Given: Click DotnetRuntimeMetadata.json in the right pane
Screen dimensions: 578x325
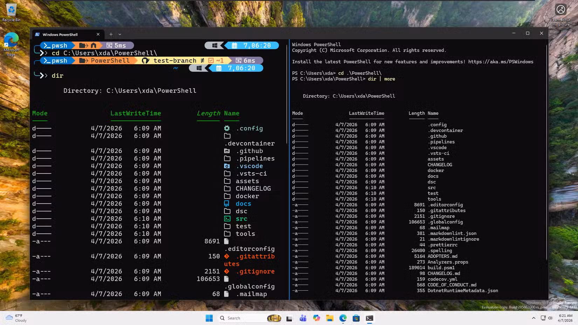Looking at the screenshot, I should point(463,290).
